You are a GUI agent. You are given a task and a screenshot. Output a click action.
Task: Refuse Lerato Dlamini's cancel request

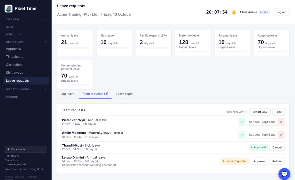(277, 161)
